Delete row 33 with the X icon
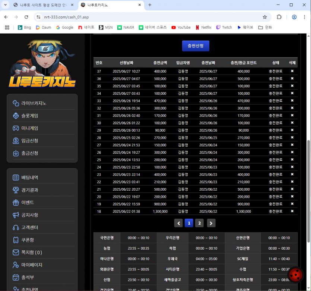 click(x=292, y=100)
